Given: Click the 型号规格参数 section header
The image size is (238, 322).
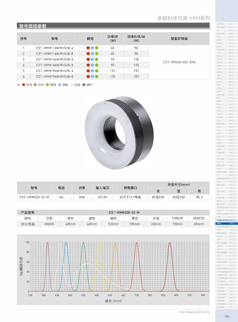Looking at the screenshot, I should (x=33, y=26).
